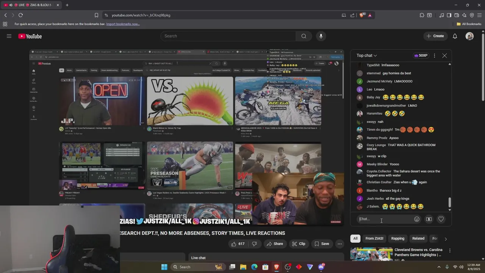Expand the Top chat mode dropdown

coord(366,55)
